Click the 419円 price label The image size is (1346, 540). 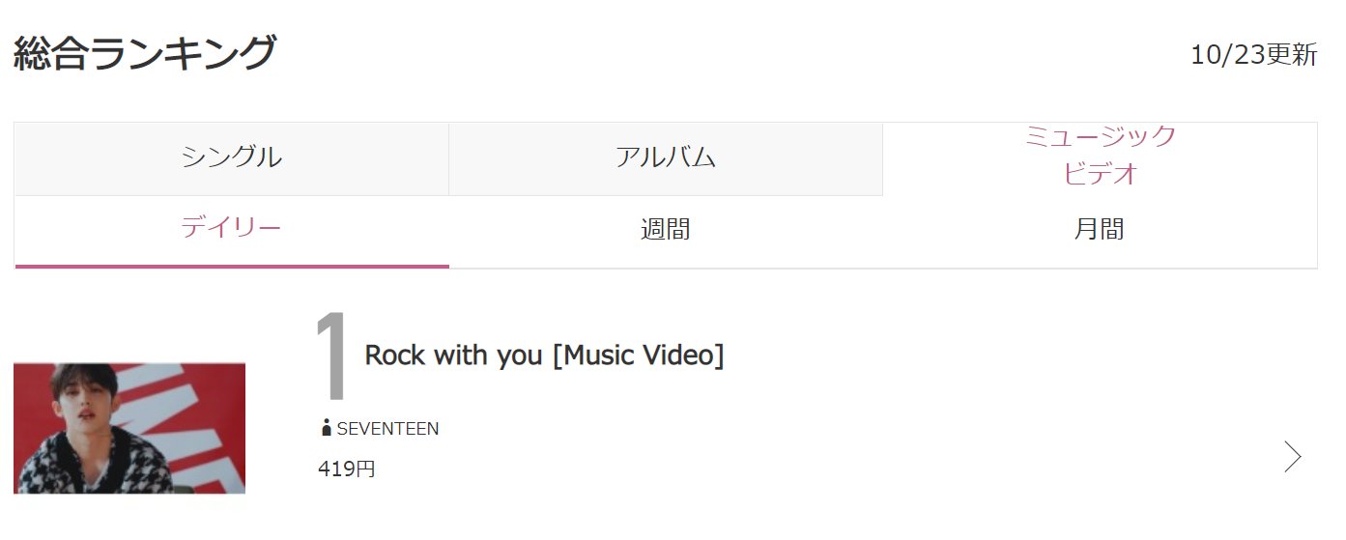click(x=346, y=469)
